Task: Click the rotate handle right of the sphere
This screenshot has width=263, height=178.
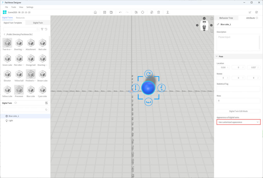Action: pyautogui.click(x=161, y=88)
